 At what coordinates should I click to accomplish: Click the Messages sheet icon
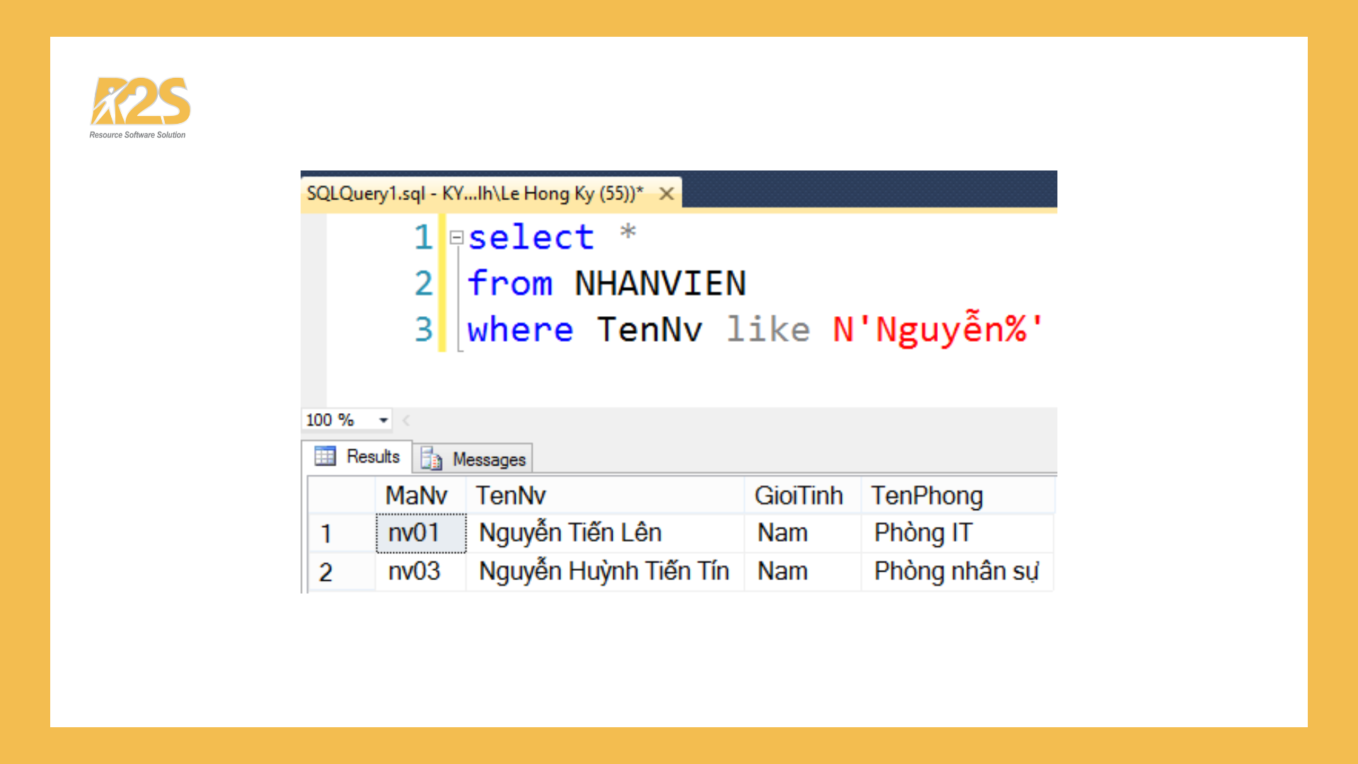tap(432, 459)
